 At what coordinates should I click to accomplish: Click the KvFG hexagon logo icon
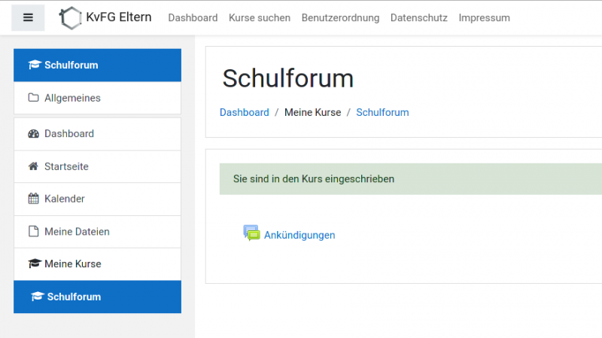pyautogui.click(x=71, y=17)
